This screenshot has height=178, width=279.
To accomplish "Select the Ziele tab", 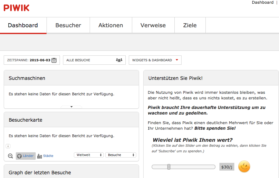I will pyautogui.click(x=190, y=25).
